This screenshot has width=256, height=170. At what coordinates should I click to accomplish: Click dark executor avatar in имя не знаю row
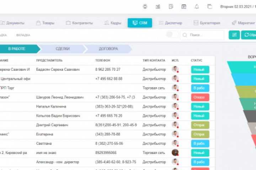point(175,153)
